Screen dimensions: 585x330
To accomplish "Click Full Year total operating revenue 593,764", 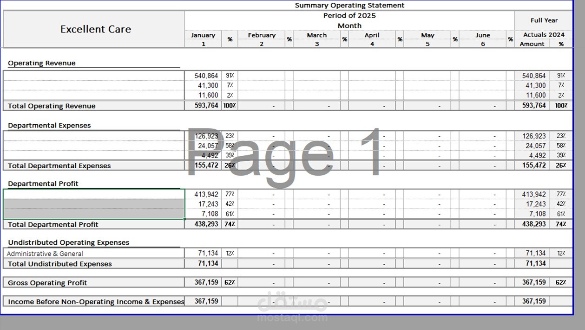I will pyautogui.click(x=534, y=106).
